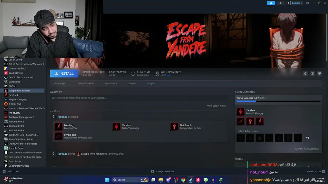This screenshot has width=328, height=184.
Task: Open Task View on the taskbar
Action: click(153, 180)
